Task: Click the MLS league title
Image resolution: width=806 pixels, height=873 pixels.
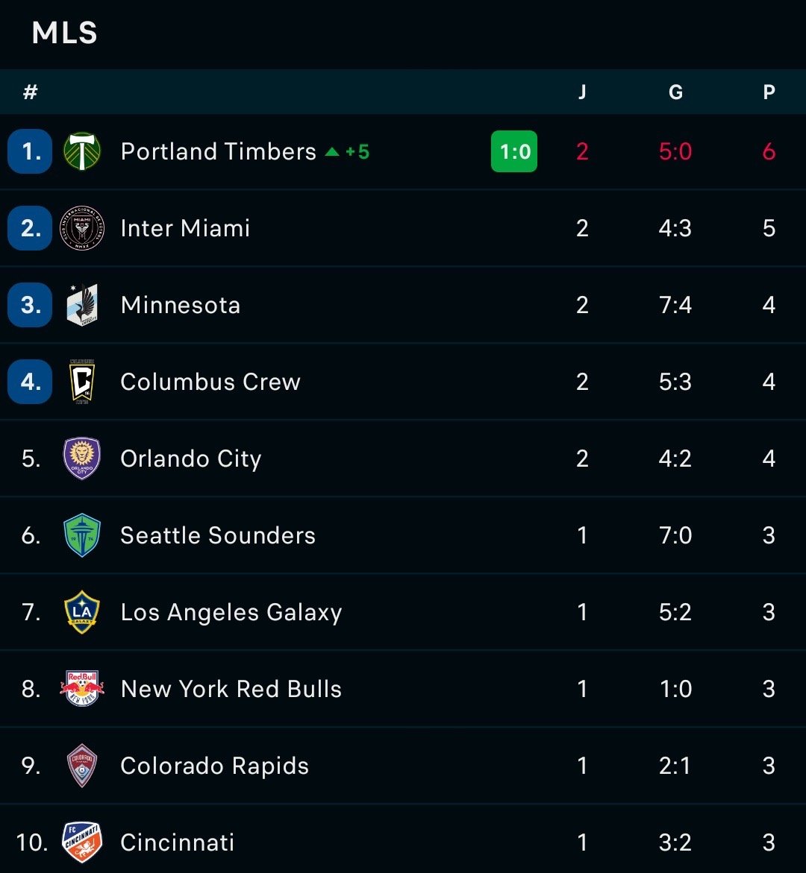Action: pyautogui.click(x=65, y=33)
